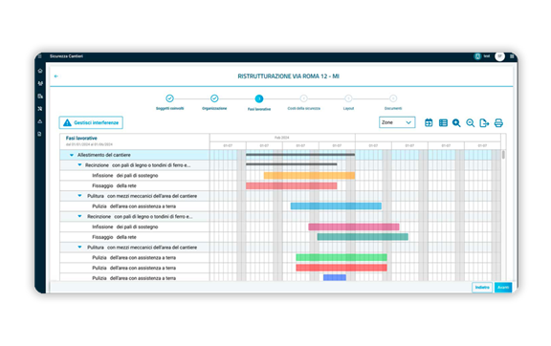
Task: Collapse the first Pulitura con mezzi meccanici row
Action: (x=79, y=196)
